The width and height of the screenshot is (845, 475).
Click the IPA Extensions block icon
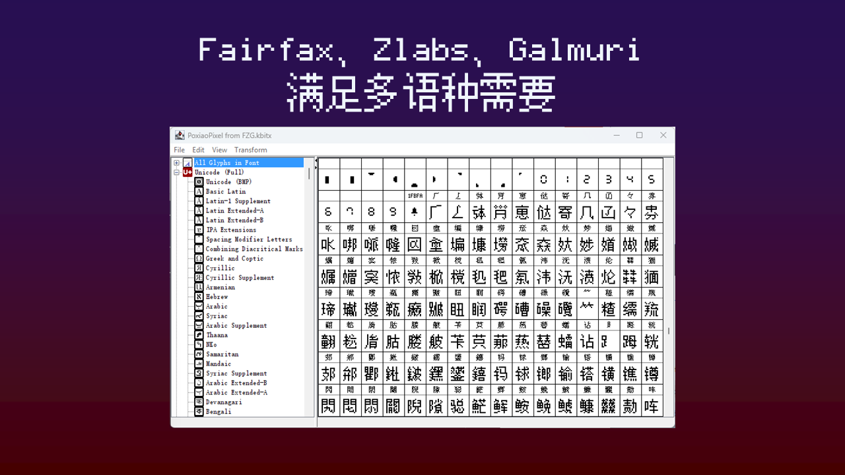(199, 230)
